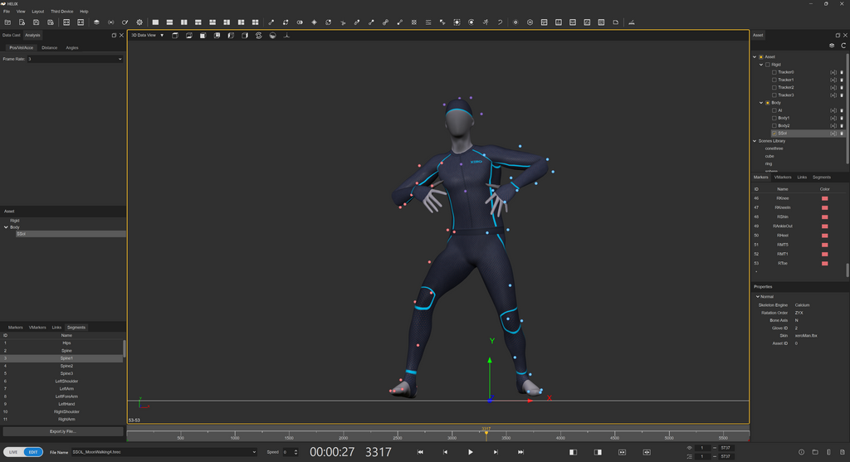Click the running figure icon in the toolbar

point(485,22)
